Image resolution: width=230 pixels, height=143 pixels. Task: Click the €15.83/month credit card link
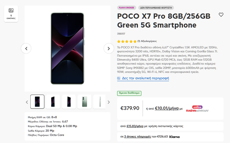pos(135,126)
